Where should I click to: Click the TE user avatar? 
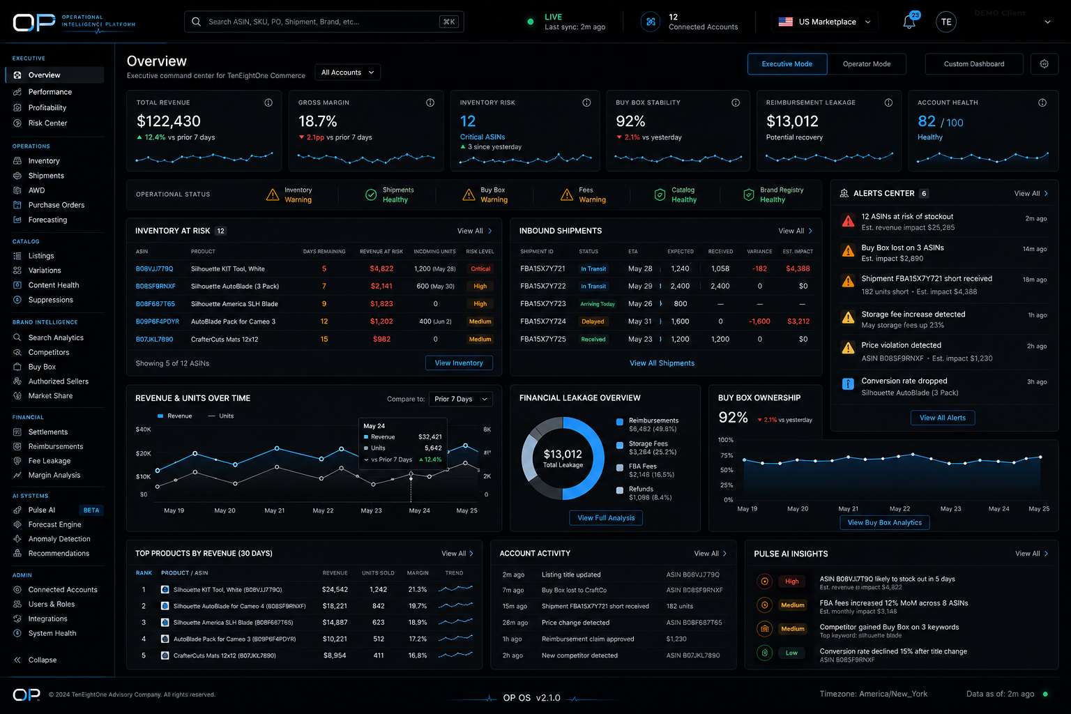coord(946,22)
